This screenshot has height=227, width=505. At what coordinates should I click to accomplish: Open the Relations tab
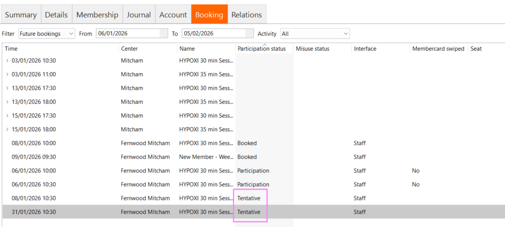click(x=247, y=15)
